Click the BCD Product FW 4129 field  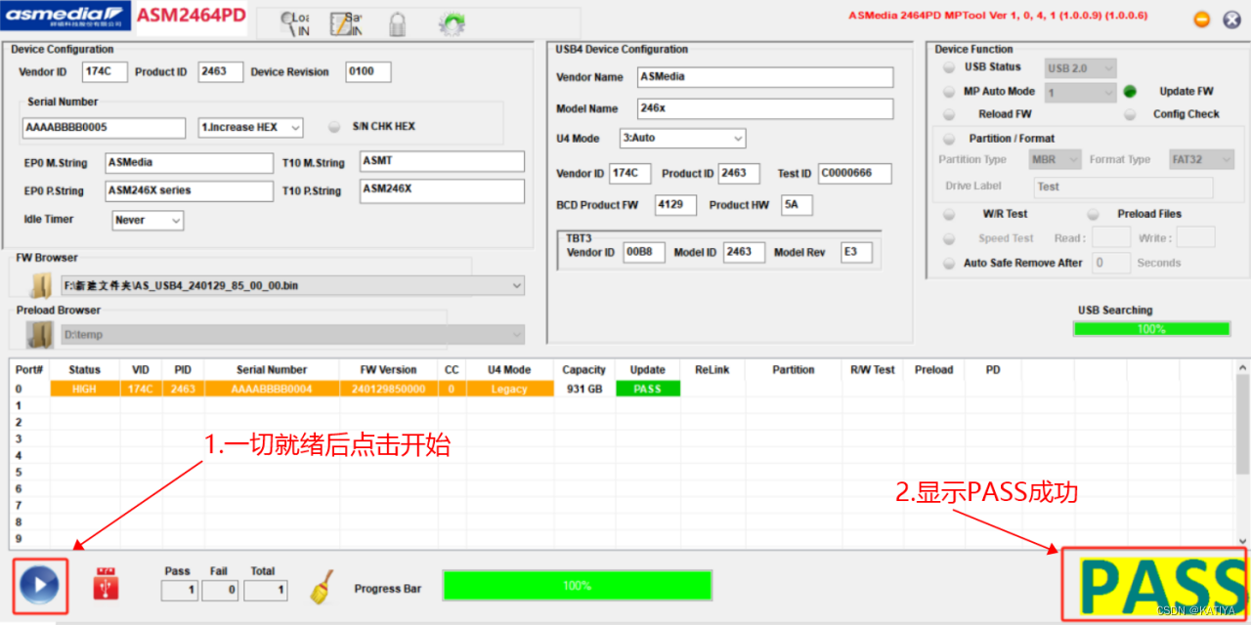[x=675, y=205]
